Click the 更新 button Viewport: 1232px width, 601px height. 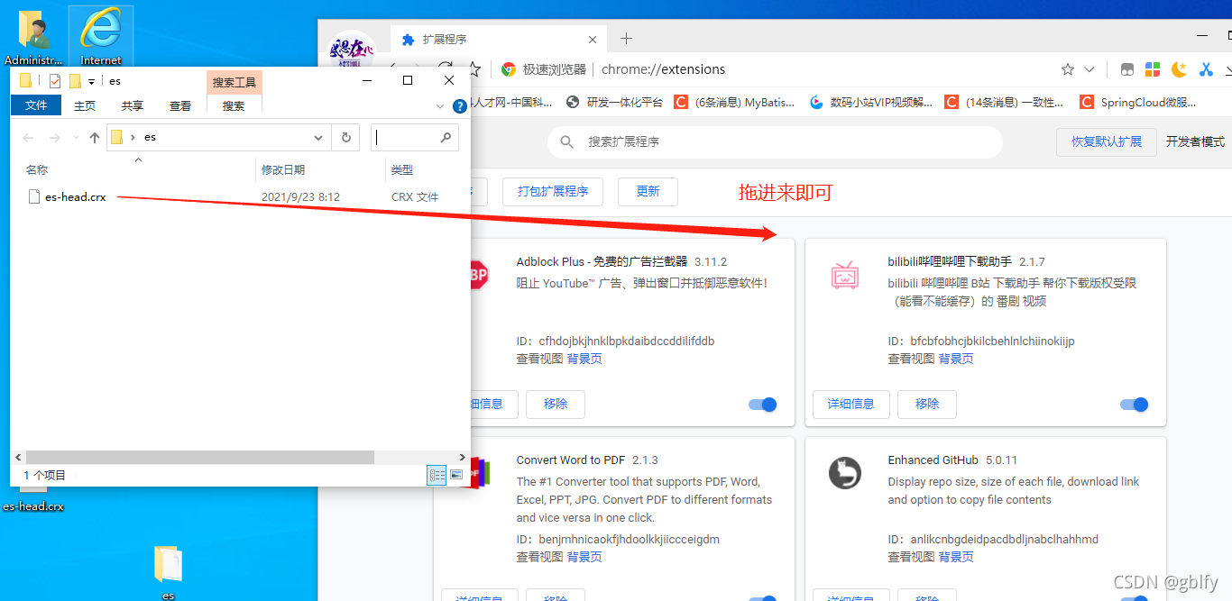[648, 191]
